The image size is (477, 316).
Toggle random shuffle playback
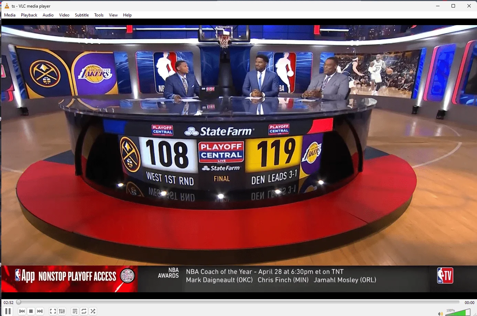point(93,311)
